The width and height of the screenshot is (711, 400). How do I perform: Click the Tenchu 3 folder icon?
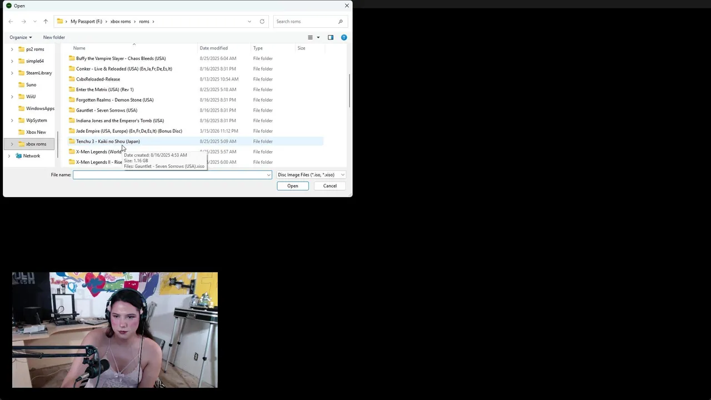pos(72,141)
